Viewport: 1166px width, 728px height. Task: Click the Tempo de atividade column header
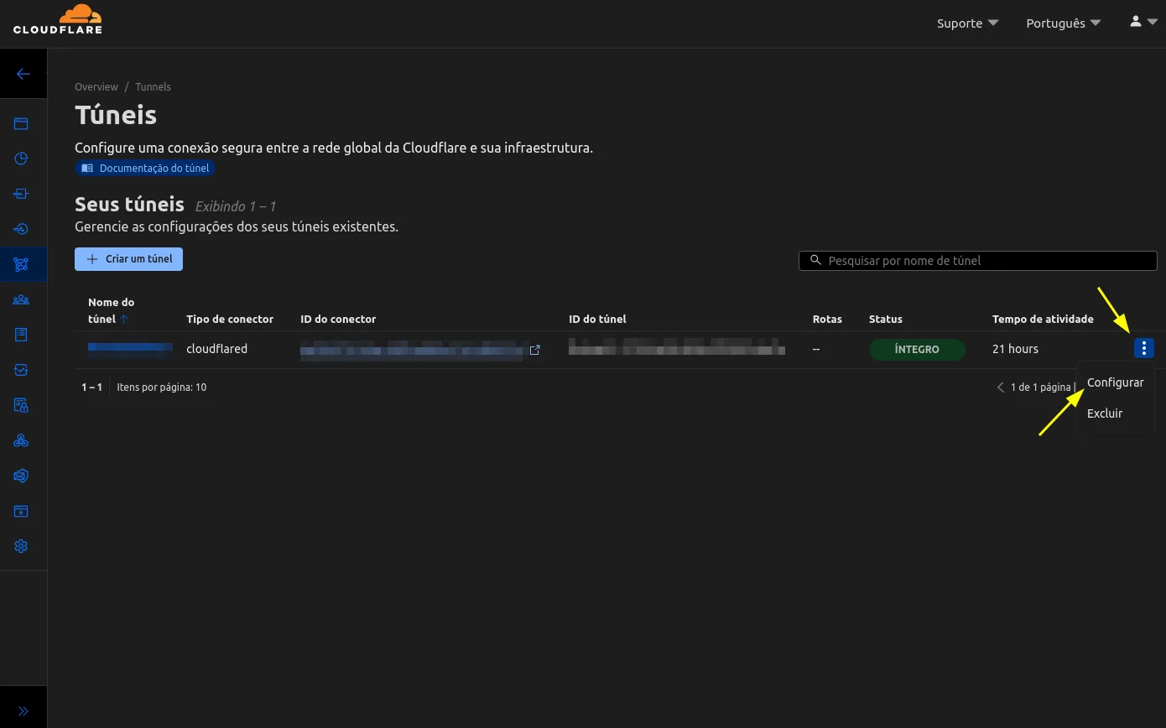click(1043, 319)
